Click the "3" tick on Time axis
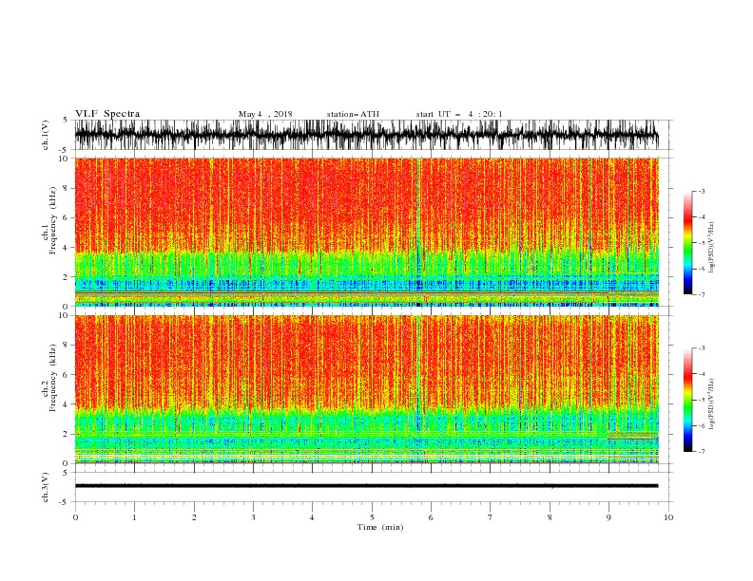753x581 pixels. 253,517
